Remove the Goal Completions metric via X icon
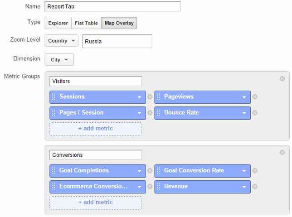 pos(150,171)
